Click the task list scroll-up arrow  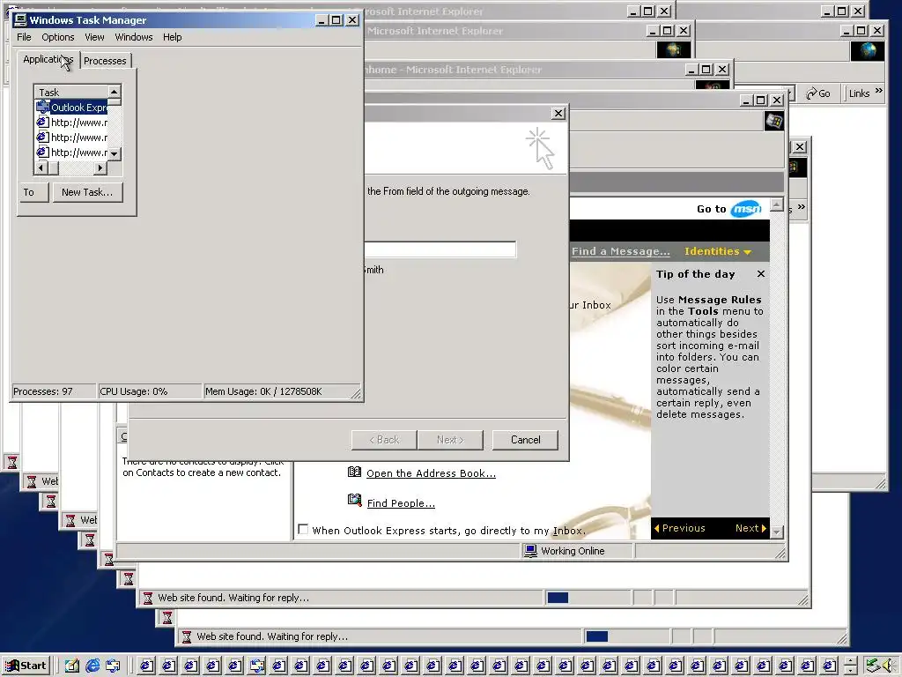[115, 92]
